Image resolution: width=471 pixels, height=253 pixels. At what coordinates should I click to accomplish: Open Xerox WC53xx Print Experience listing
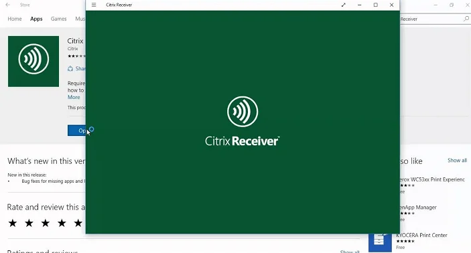pos(432,179)
